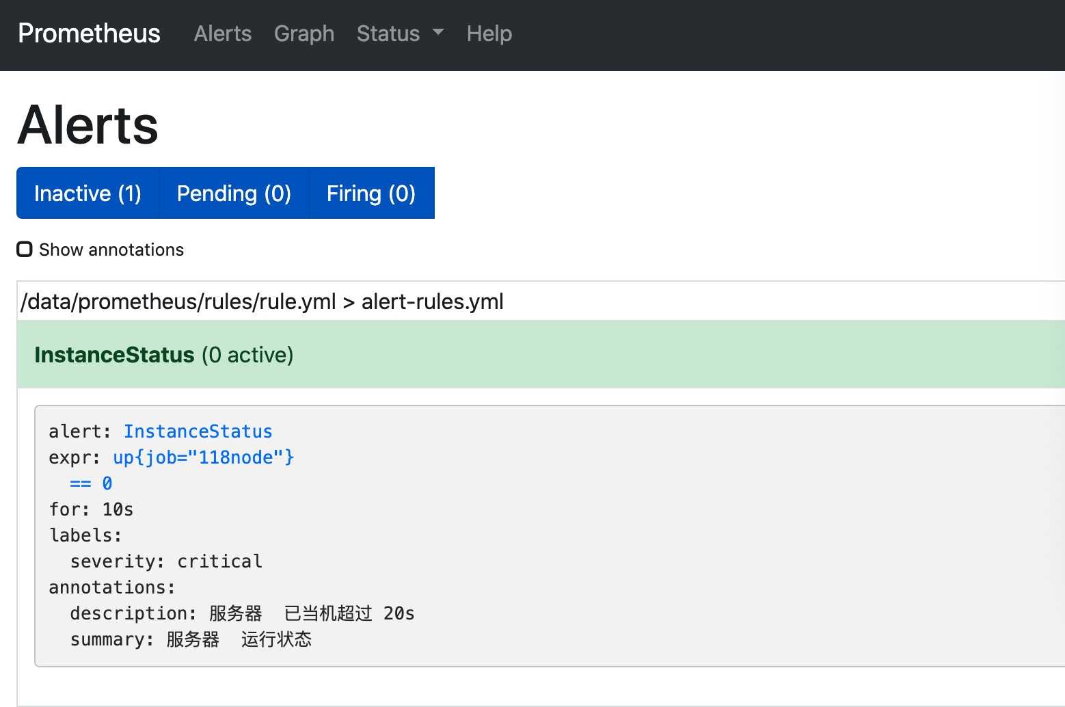This screenshot has height=707, width=1065.
Task: Click the Alerts page heading
Action: [88, 124]
